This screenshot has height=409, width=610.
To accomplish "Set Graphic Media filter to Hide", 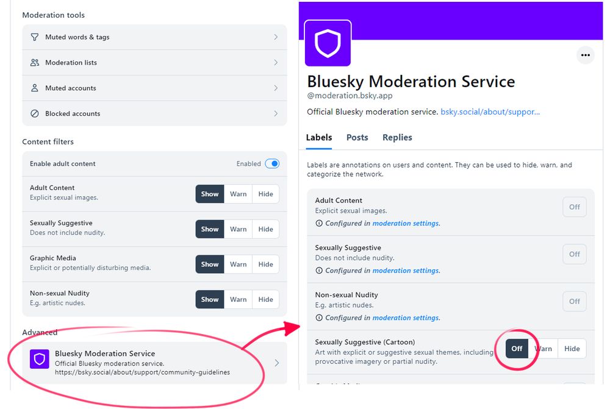I will [x=266, y=265].
